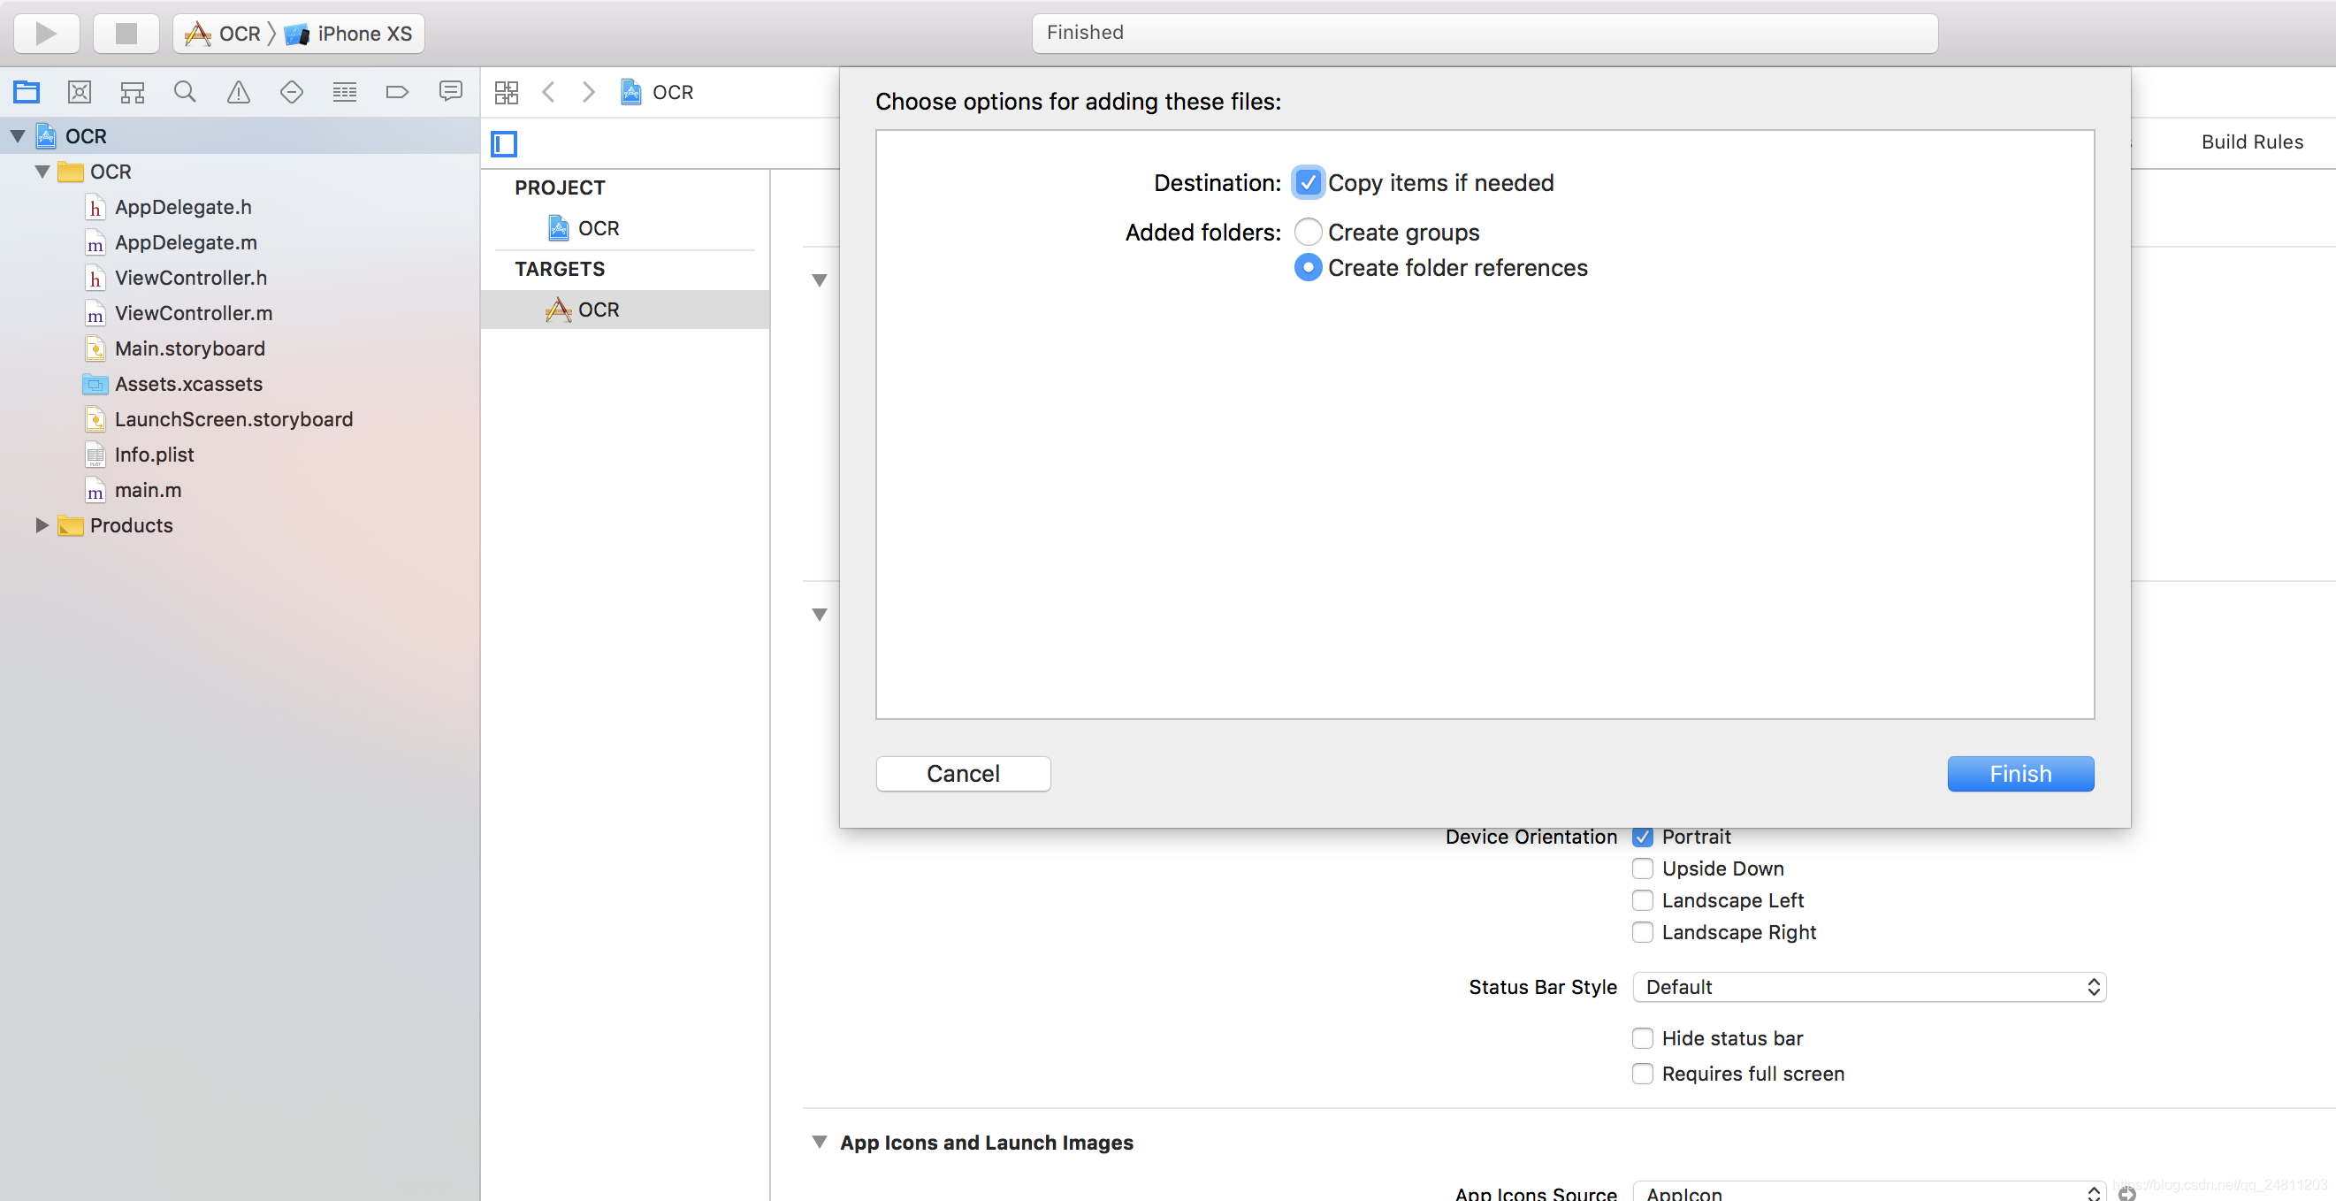This screenshot has width=2336, height=1201.
Task: Open ViewController.m file
Action: [192, 313]
